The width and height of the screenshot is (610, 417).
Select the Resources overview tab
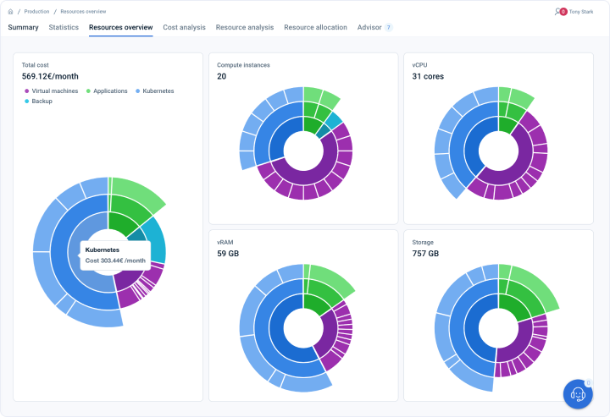point(120,28)
